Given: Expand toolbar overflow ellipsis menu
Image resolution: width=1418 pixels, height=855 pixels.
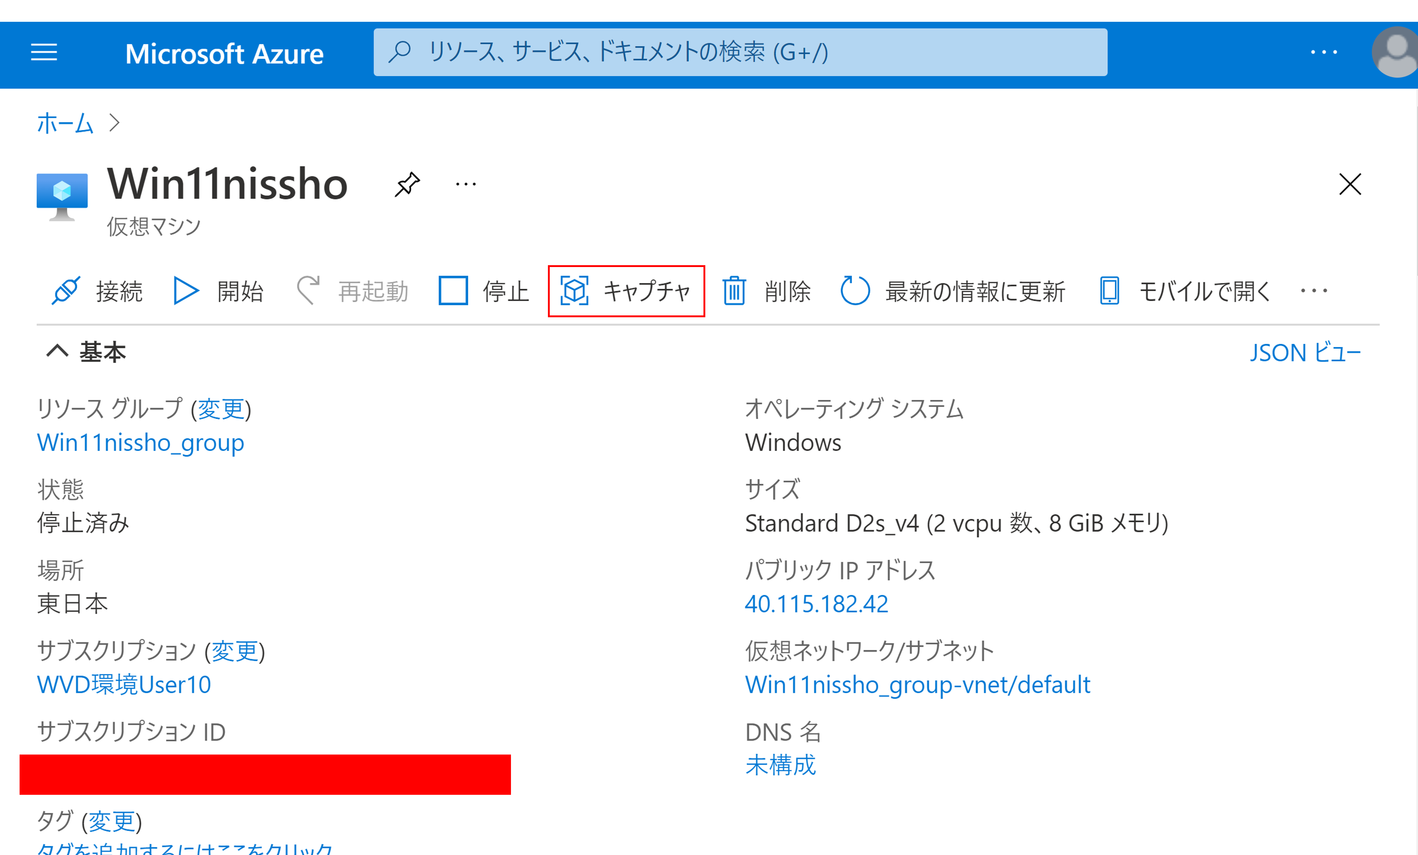Looking at the screenshot, I should click(x=1314, y=291).
